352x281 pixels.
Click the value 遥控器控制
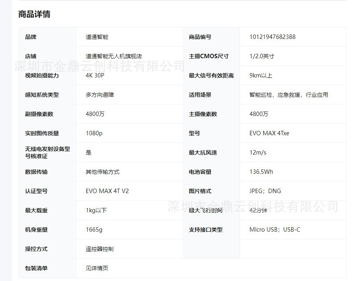[100, 249]
